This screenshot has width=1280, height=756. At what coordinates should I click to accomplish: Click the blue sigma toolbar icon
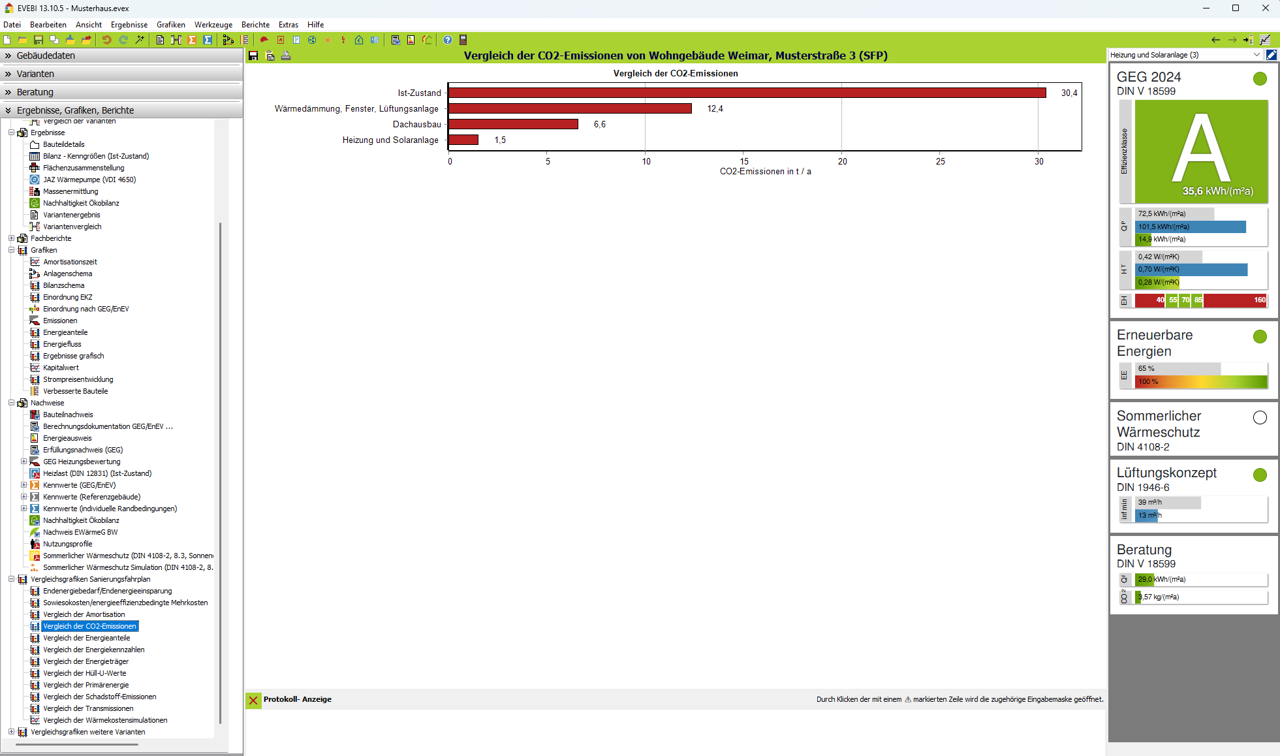pyautogui.click(x=208, y=40)
